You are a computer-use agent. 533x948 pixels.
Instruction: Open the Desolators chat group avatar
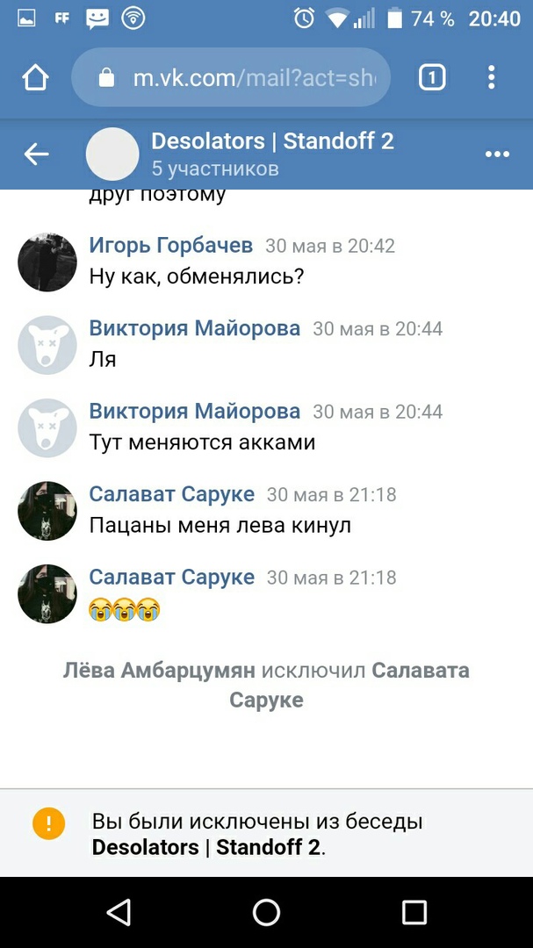pyautogui.click(x=112, y=154)
